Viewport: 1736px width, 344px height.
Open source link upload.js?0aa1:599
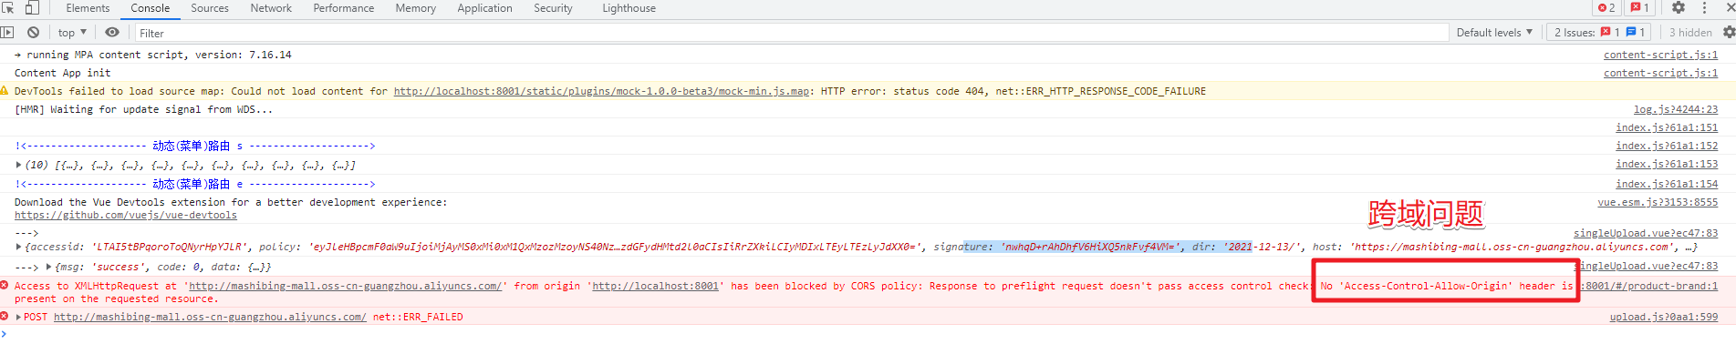tap(1664, 317)
